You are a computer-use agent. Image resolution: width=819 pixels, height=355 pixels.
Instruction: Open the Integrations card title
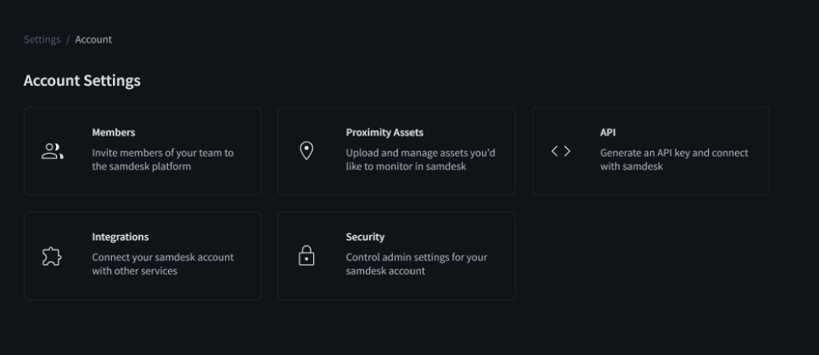[x=120, y=237]
